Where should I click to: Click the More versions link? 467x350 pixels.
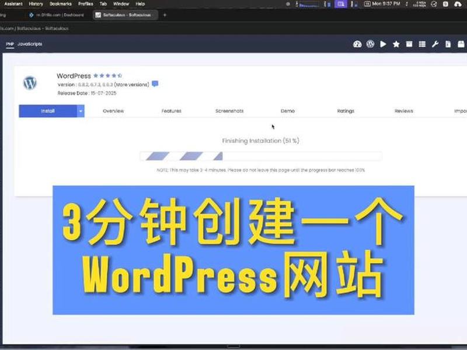pos(132,85)
